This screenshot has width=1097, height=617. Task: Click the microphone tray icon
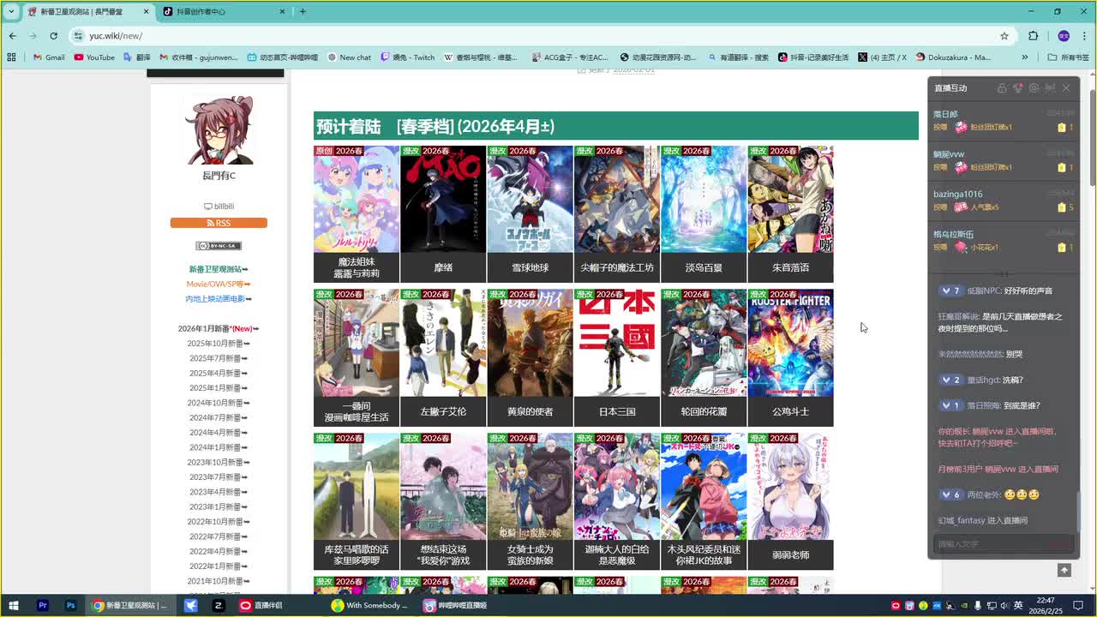978,605
